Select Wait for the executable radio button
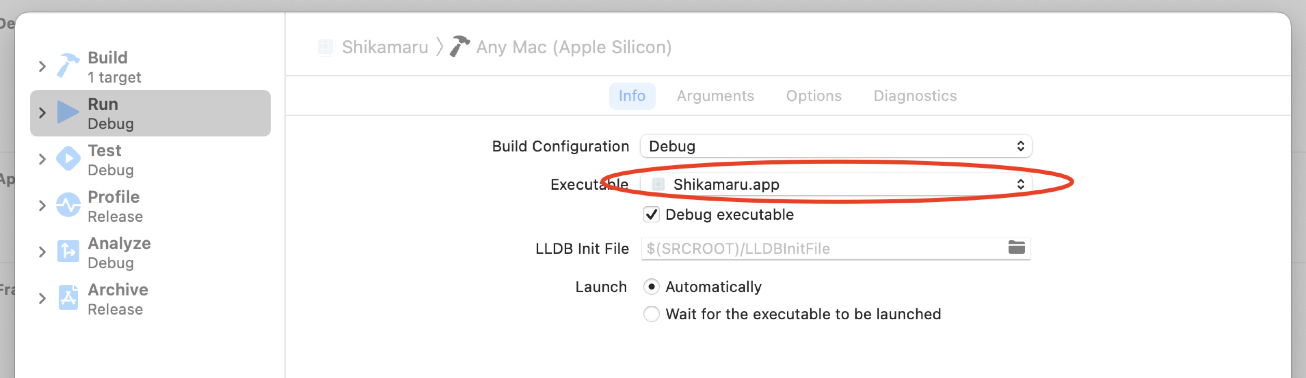1306x378 pixels. (x=652, y=314)
